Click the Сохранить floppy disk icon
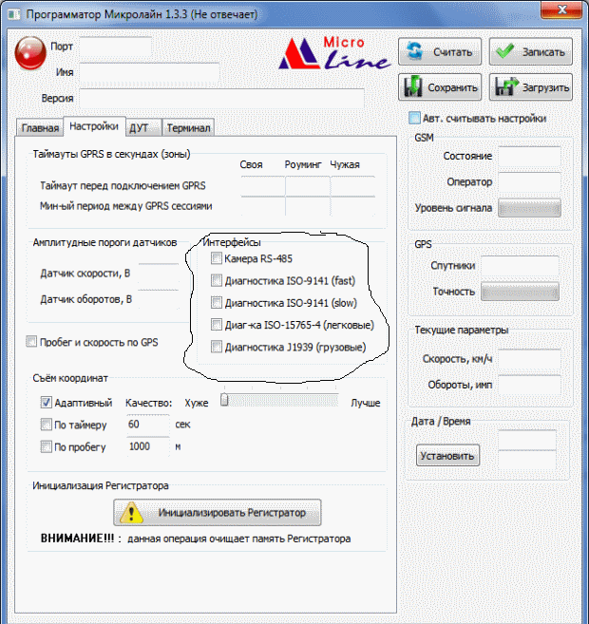589x624 pixels. pos(414,87)
